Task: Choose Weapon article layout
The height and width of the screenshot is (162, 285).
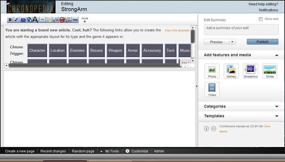Action: (x=115, y=51)
